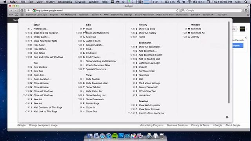This screenshot has height=141, width=251.
Task: Open the Time Machine menu bar icon
Action: [x=178, y=2]
